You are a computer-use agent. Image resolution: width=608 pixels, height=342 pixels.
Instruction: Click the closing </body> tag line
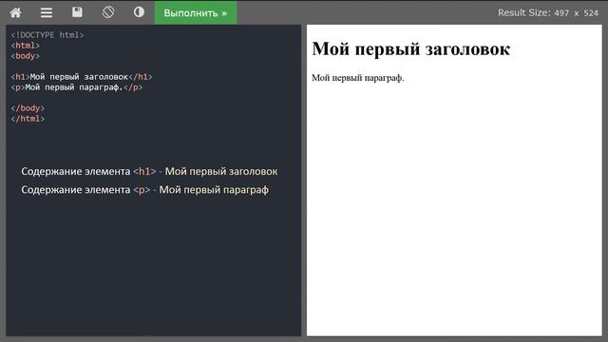coord(28,108)
